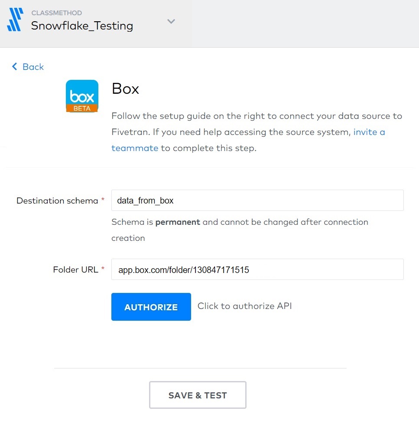Open the Snowflake_Testing account switcher dropdown
Image resolution: width=419 pixels, height=424 pixels.
[170, 21]
